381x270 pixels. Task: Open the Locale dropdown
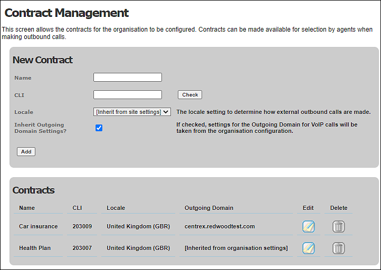(x=132, y=112)
